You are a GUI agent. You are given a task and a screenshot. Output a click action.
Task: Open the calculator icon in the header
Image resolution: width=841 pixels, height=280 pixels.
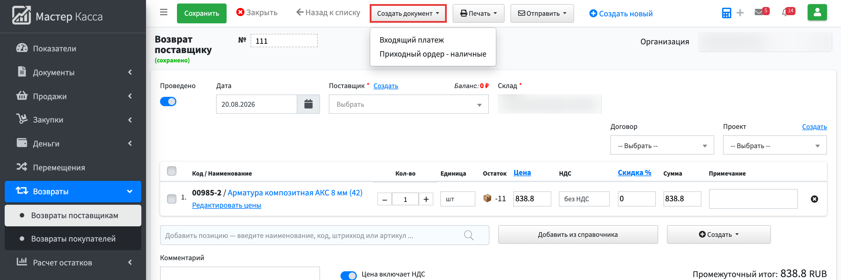pos(727,13)
